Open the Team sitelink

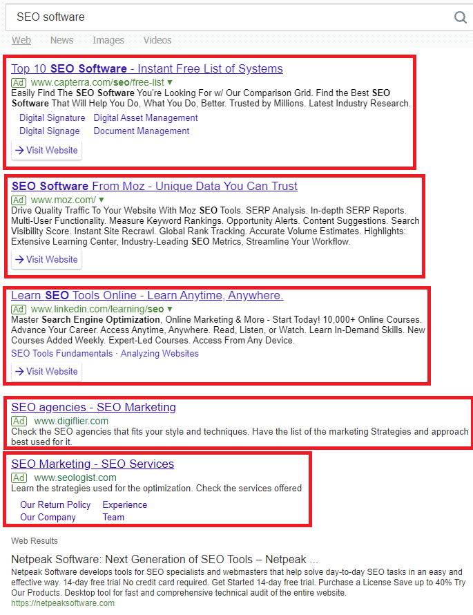(x=113, y=518)
